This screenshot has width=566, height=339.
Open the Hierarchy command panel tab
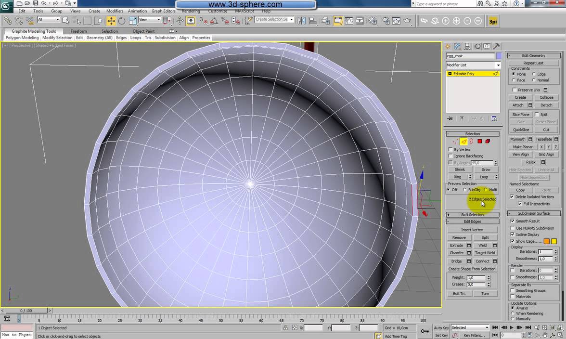(x=467, y=46)
